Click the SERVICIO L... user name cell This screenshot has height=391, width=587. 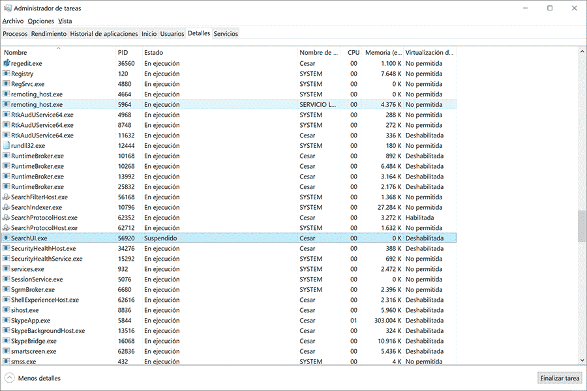318,104
